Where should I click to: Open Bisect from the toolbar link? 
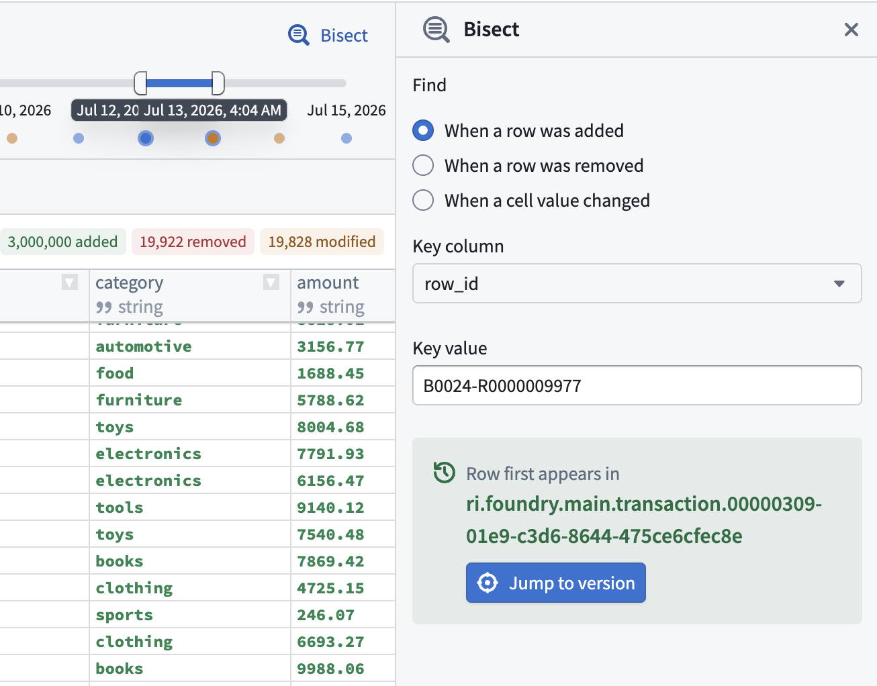click(x=328, y=35)
